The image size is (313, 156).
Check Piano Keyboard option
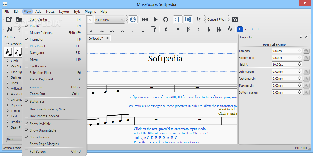tap(54, 79)
